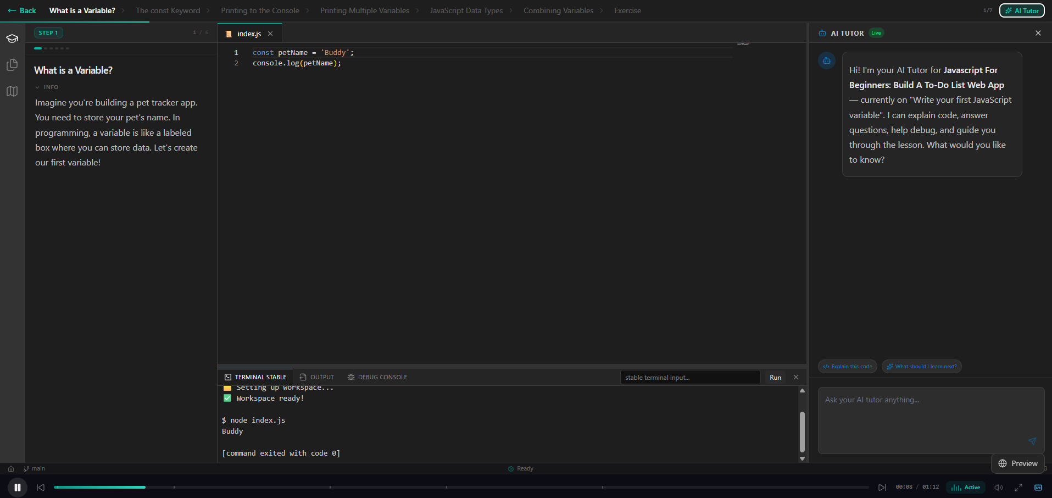The height and width of the screenshot is (498, 1052).
Task: Click the '[command exited with code 0]' line
Action: [x=281, y=453]
